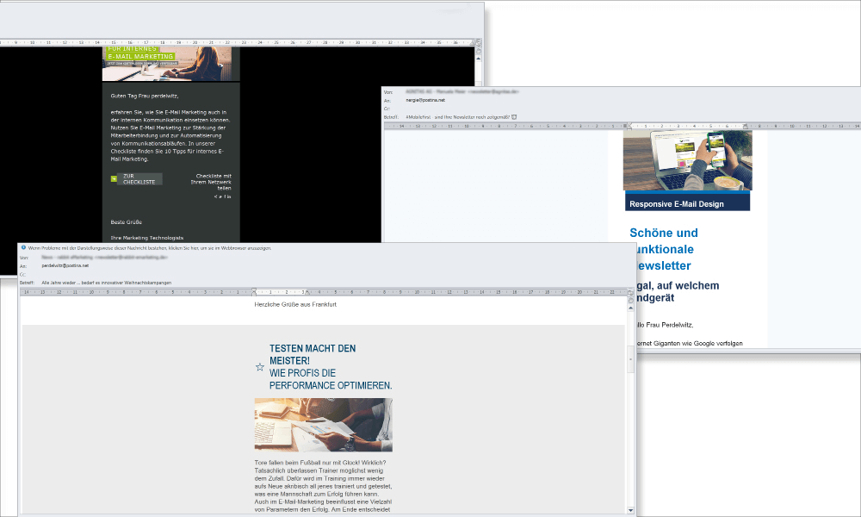Click the woman at laptop header image

tap(170, 64)
